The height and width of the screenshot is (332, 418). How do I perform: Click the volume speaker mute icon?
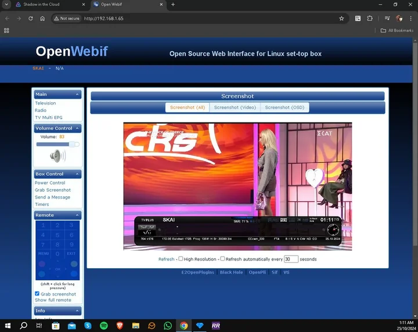click(x=57, y=156)
